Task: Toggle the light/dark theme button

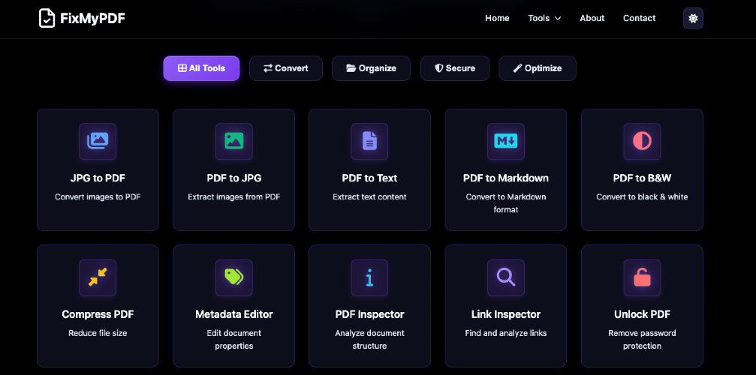Action: [693, 18]
